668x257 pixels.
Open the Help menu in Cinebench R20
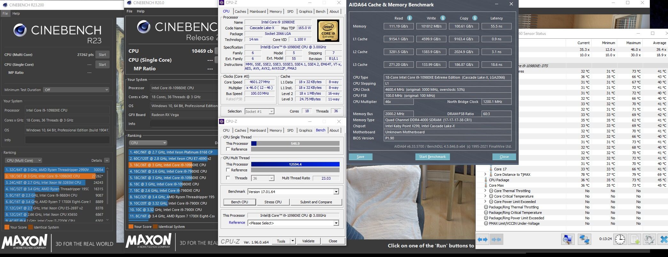pos(141,11)
